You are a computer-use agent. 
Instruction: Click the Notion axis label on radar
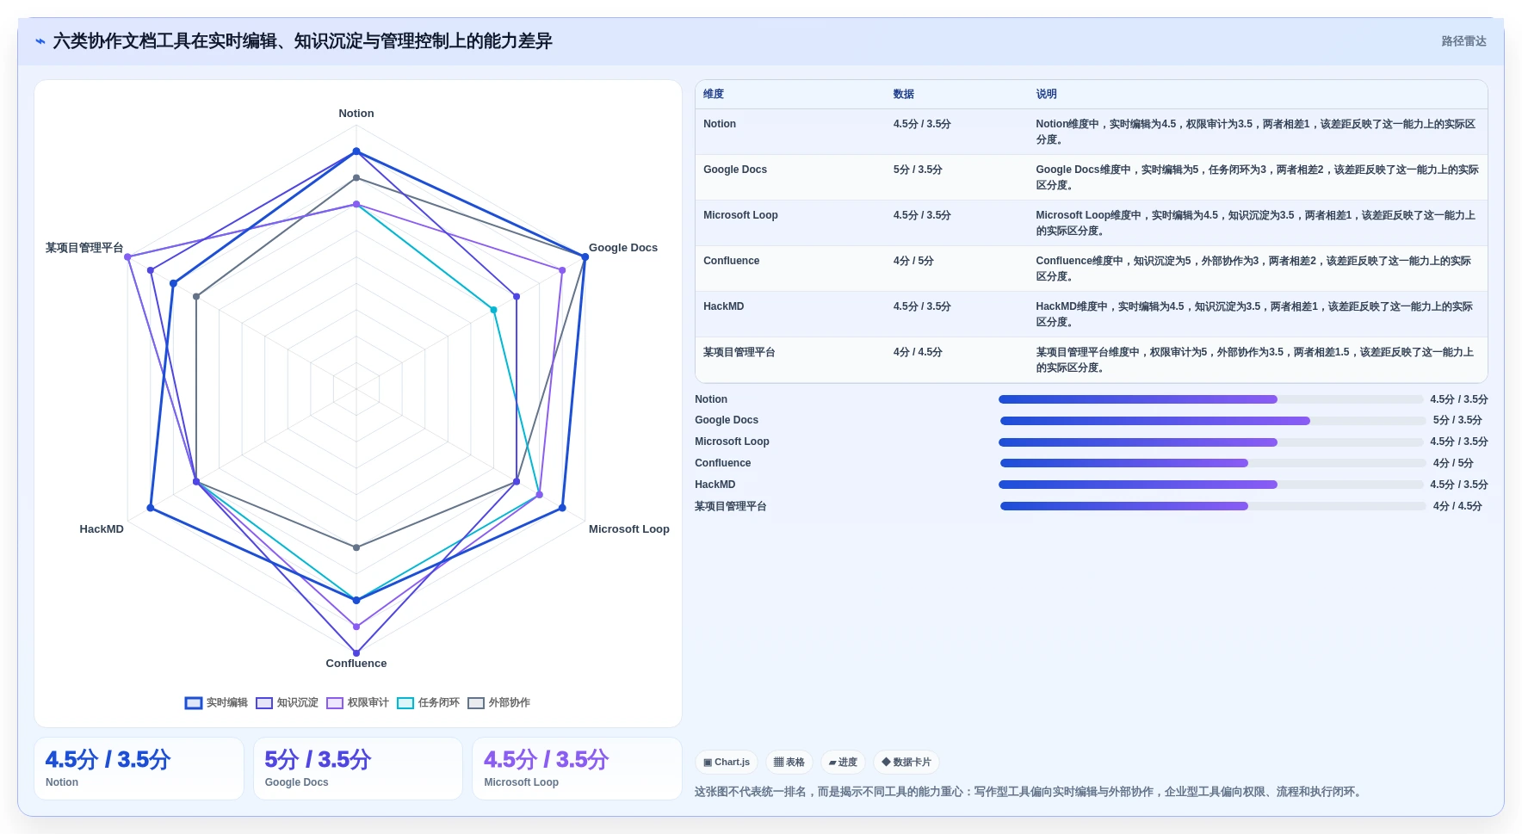click(356, 114)
